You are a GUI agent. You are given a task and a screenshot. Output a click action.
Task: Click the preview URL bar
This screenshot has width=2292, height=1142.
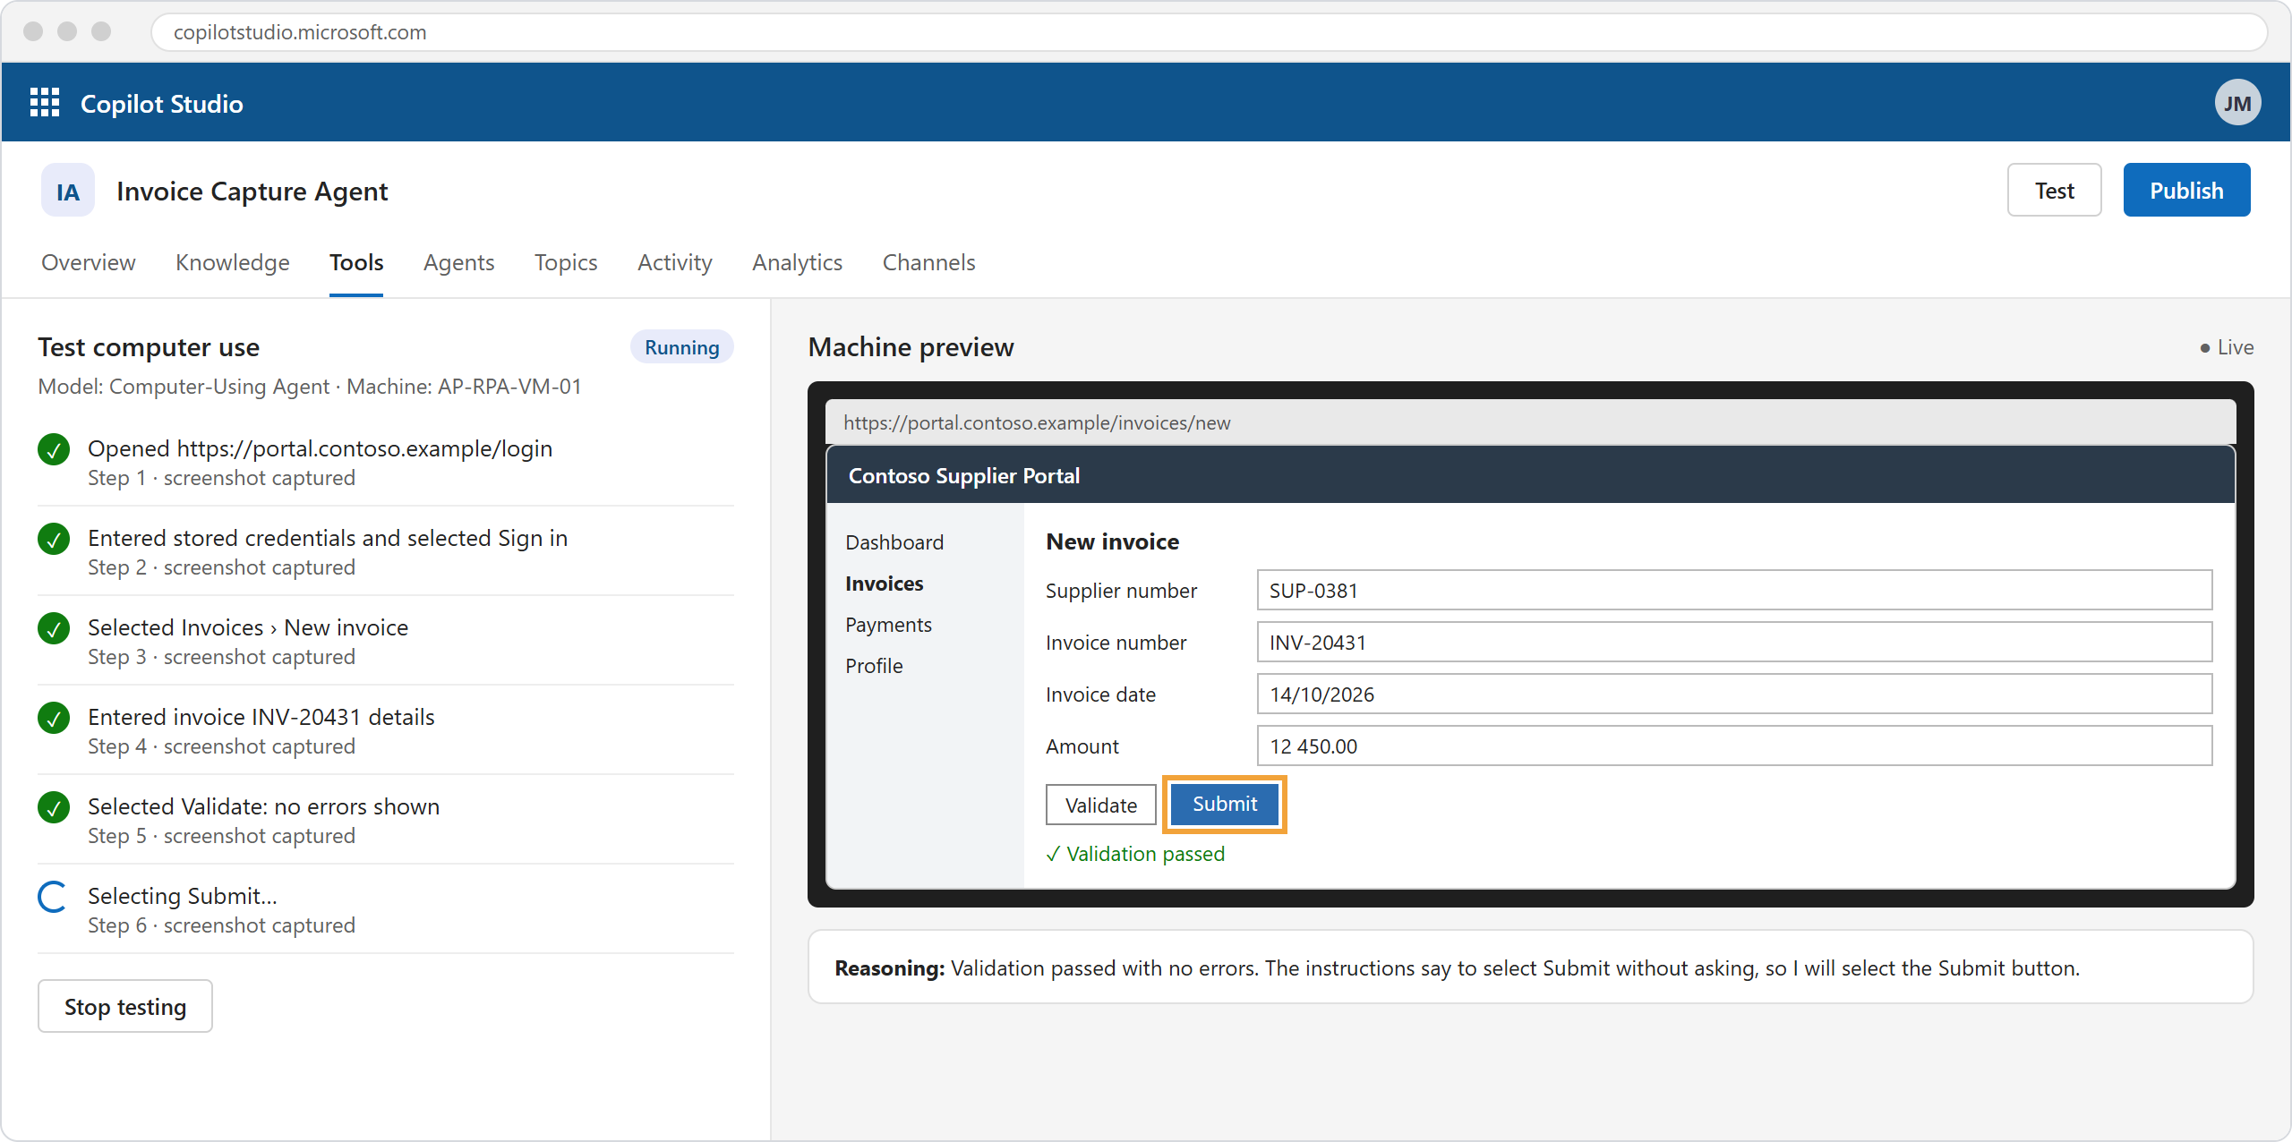coord(1531,422)
